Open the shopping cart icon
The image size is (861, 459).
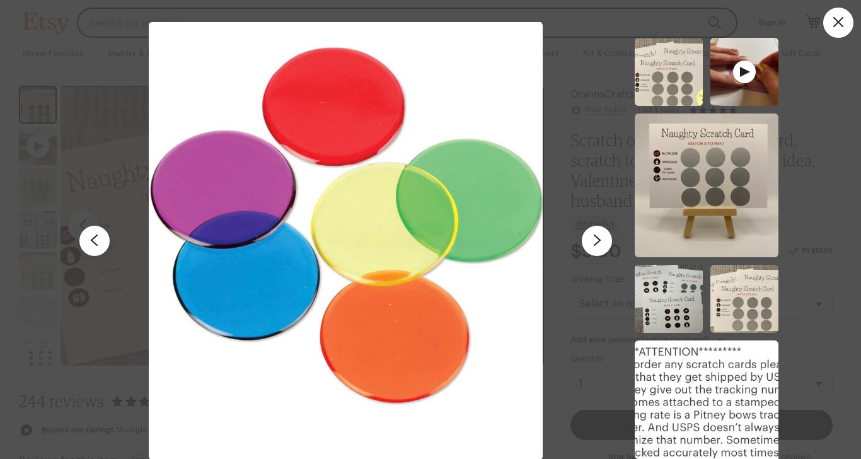813,23
